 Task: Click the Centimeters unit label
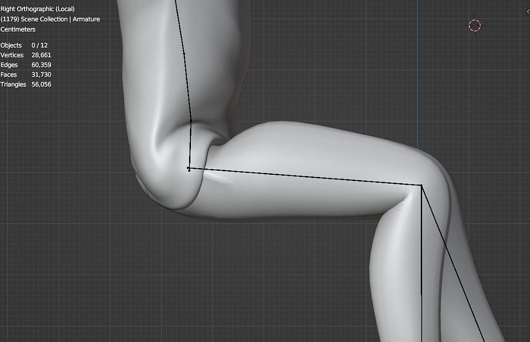tap(18, 29)
